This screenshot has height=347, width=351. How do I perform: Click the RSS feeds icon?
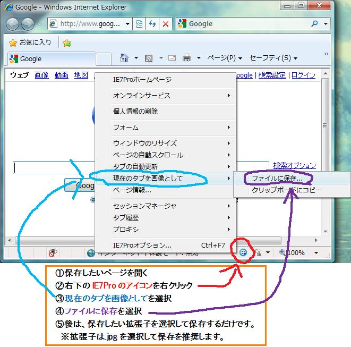click(x=149, y=58)
